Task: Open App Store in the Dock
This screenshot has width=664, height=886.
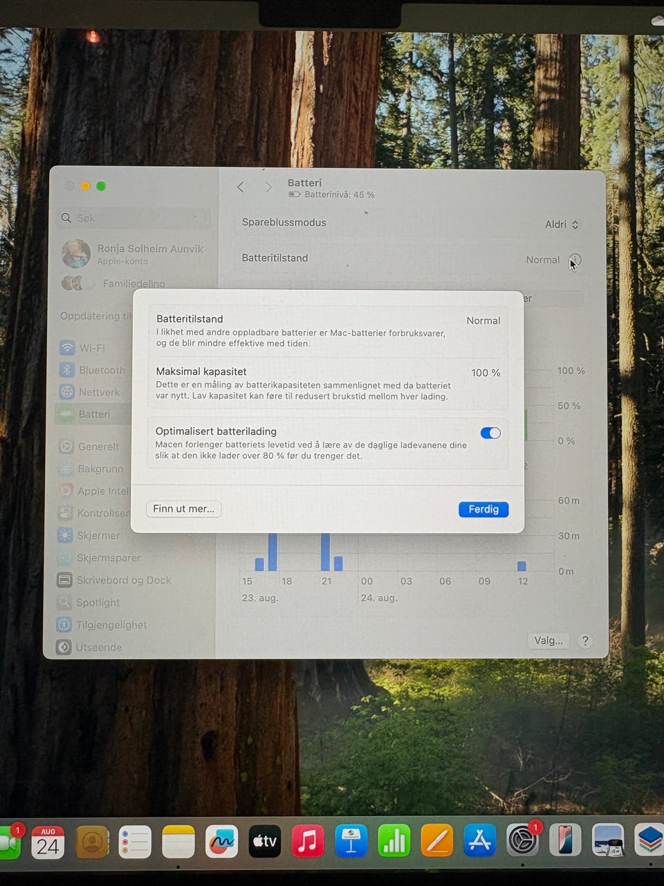Action: [480, 842]
